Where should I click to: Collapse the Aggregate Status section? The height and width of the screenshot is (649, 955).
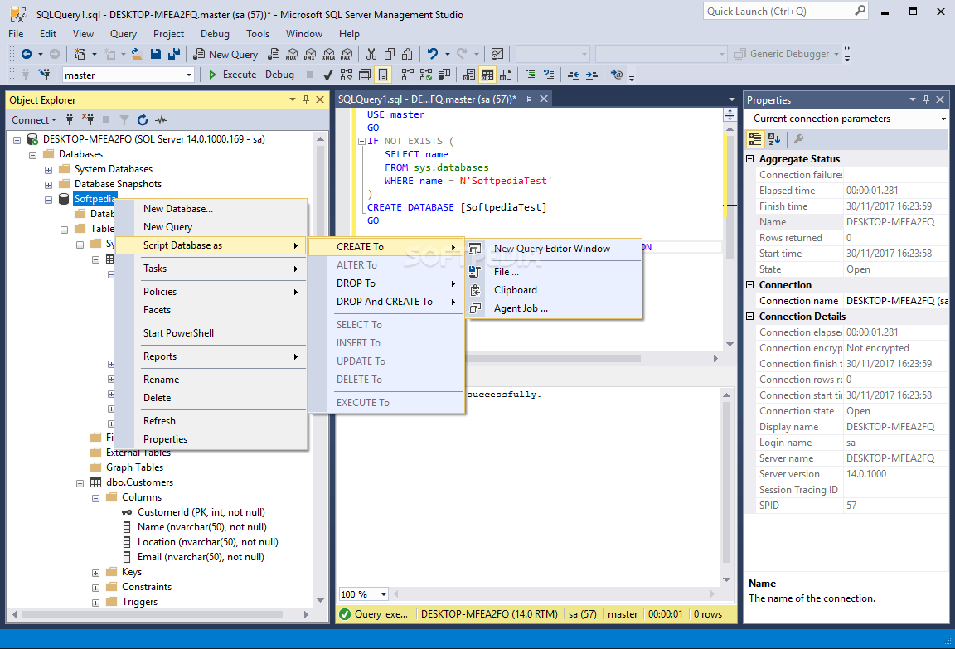[x=751, y=159]
